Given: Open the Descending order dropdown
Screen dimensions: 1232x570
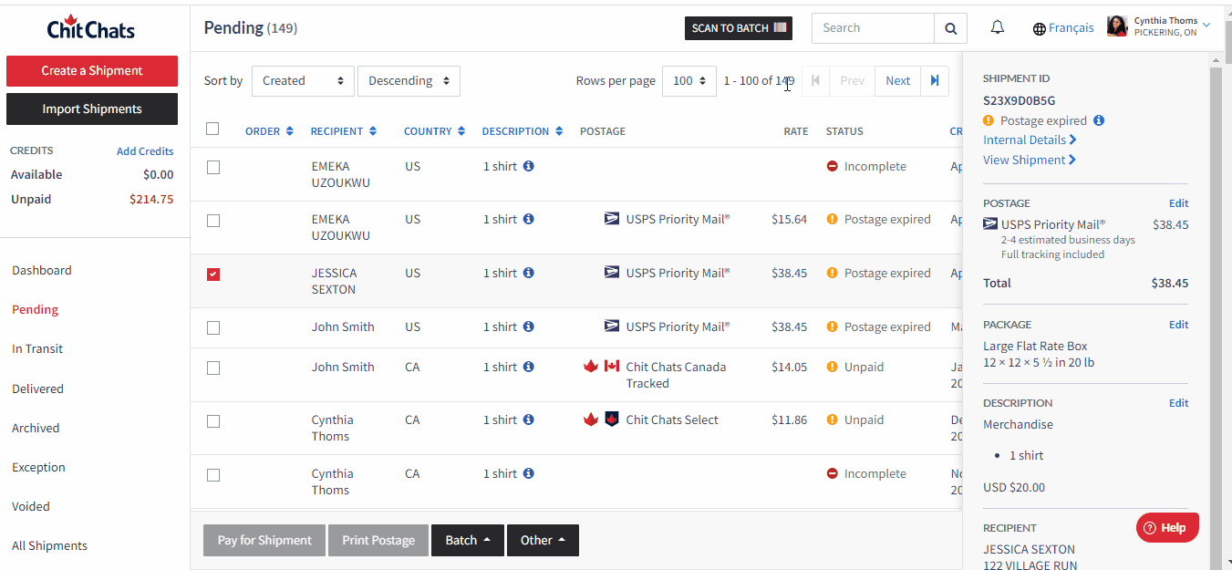Looking at the screenshot, I should click(x=409, y=80).
